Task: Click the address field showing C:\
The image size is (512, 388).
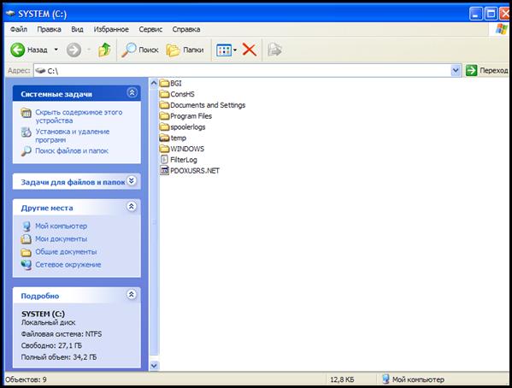Action: 242,71
